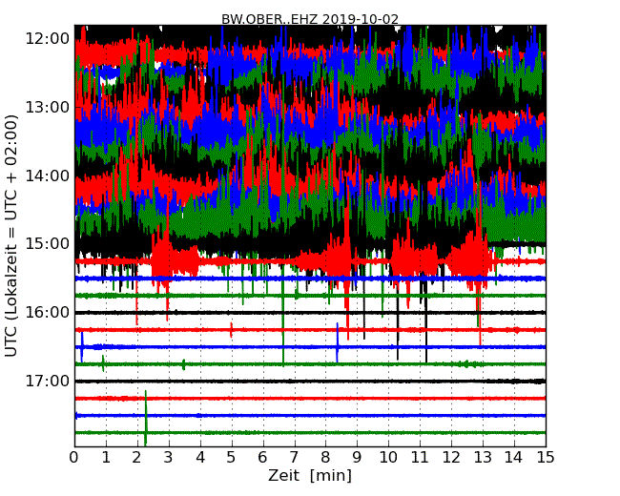The image size is (620, 496).
Task: Click the x-axis tick label 13
Action: (483, 457)
